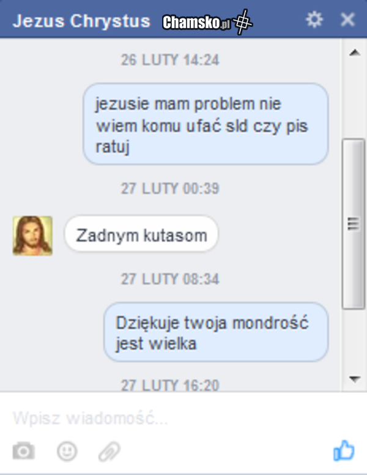Image resolution: width=367 pixels, height=475 pixels.
Task: Click the '27 LUTY 08:34' timestamp
Action: pyautogui.click(x=170, y=279)
